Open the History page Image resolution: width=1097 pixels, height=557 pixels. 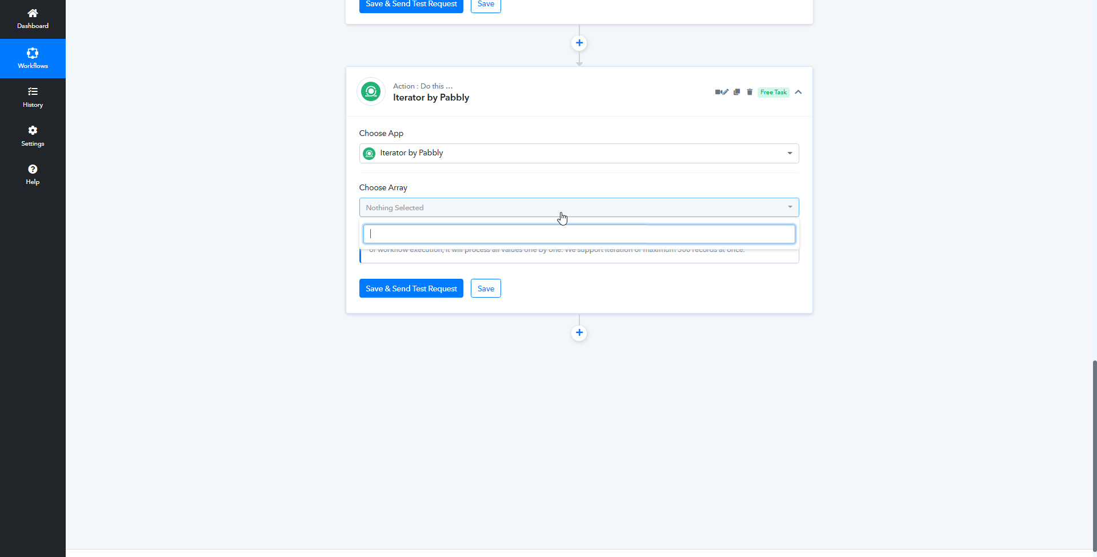(x=33, y=97)
